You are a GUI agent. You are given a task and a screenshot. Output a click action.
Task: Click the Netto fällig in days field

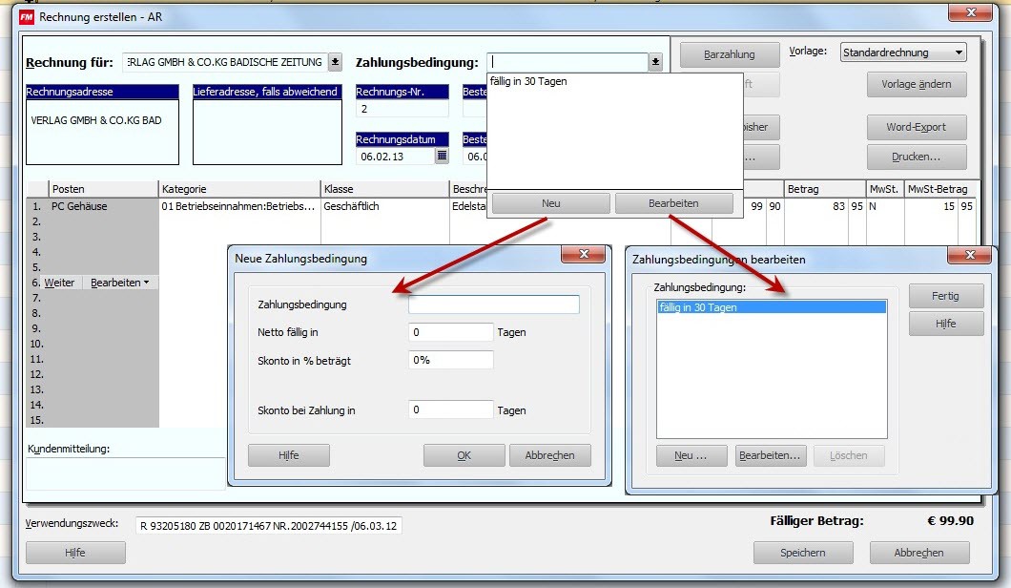pyautogui.click(x=450, y=332)
